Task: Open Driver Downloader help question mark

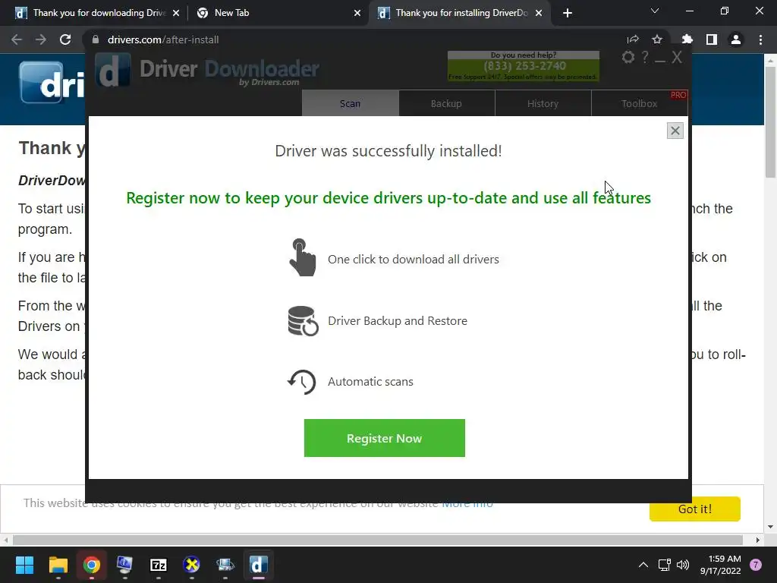Action: click(645, 58)
